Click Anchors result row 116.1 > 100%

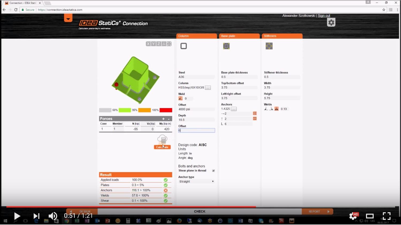(136, 190)
